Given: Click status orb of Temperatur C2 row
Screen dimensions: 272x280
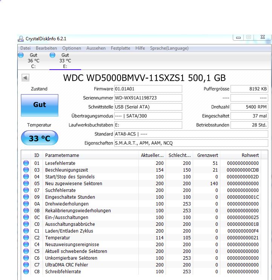Looking at the screenshot, I should coord(26,237).
